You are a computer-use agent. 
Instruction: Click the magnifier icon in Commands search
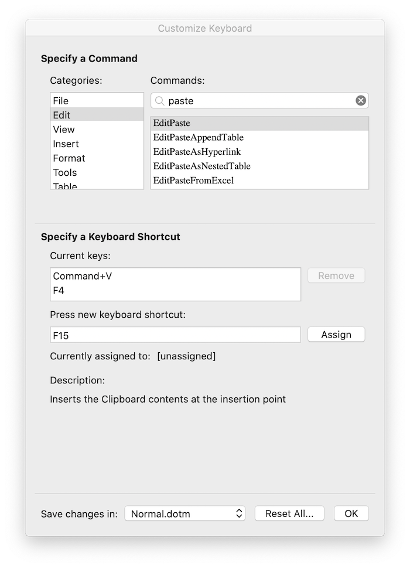point(159,101)
